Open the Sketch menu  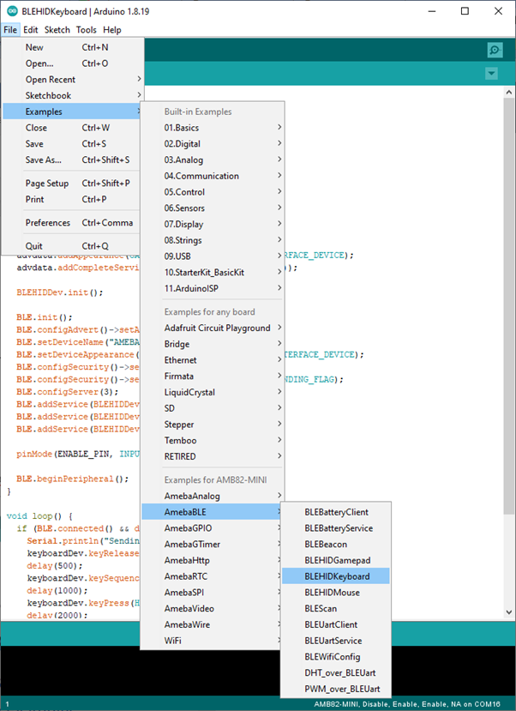[57, 30]
